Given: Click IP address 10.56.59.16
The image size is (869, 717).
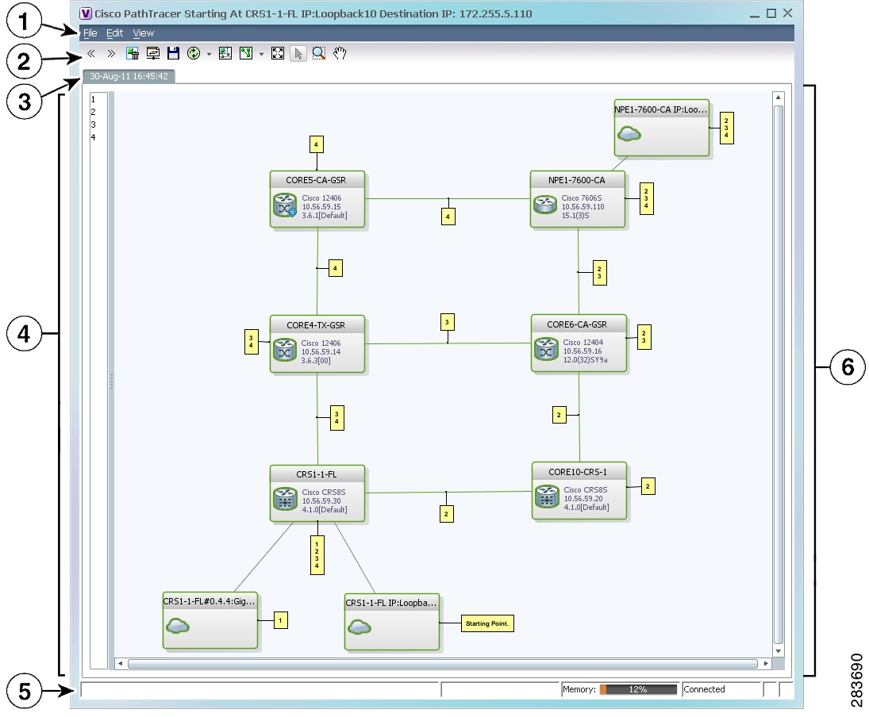Looking at the screenshot, I should (x=583, y=351).
